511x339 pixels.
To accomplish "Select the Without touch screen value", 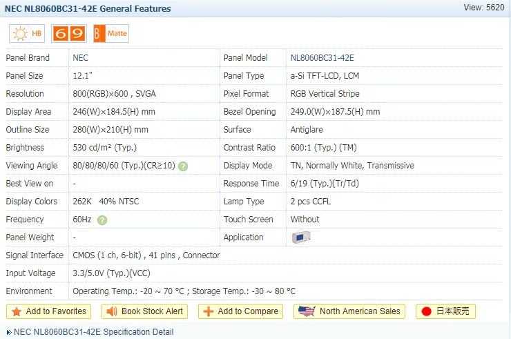I will coord(305,219).
